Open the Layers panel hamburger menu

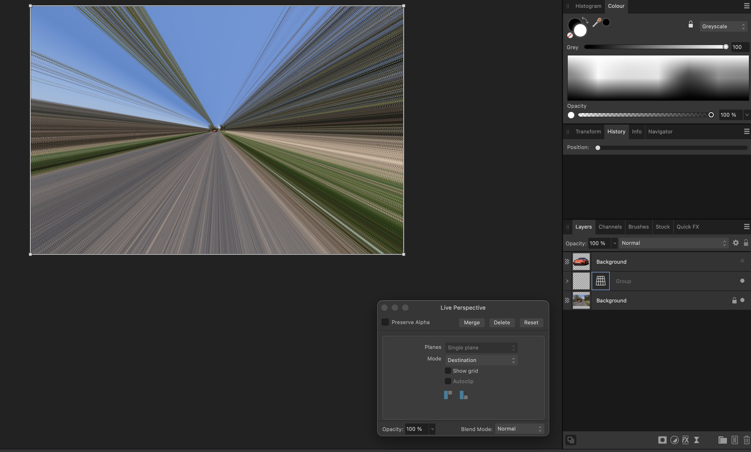(x=747, y=227)
